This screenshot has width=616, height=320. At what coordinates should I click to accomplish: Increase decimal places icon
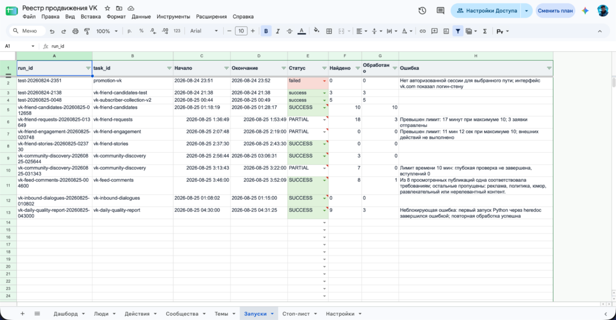click(165, 31)
